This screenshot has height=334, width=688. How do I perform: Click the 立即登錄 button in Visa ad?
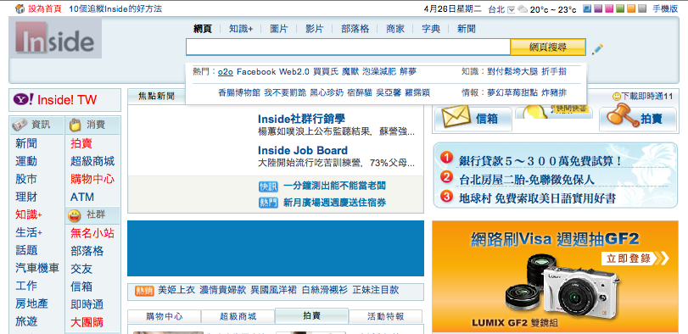(x=635, y=259)
